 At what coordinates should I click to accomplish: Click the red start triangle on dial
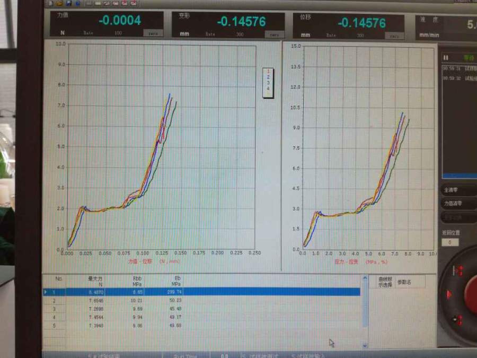coord(449,294)
